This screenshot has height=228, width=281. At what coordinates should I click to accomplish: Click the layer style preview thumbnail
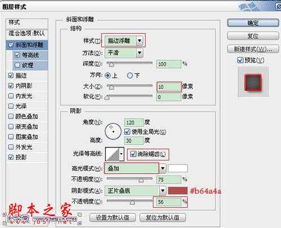(x=253, y=83)
